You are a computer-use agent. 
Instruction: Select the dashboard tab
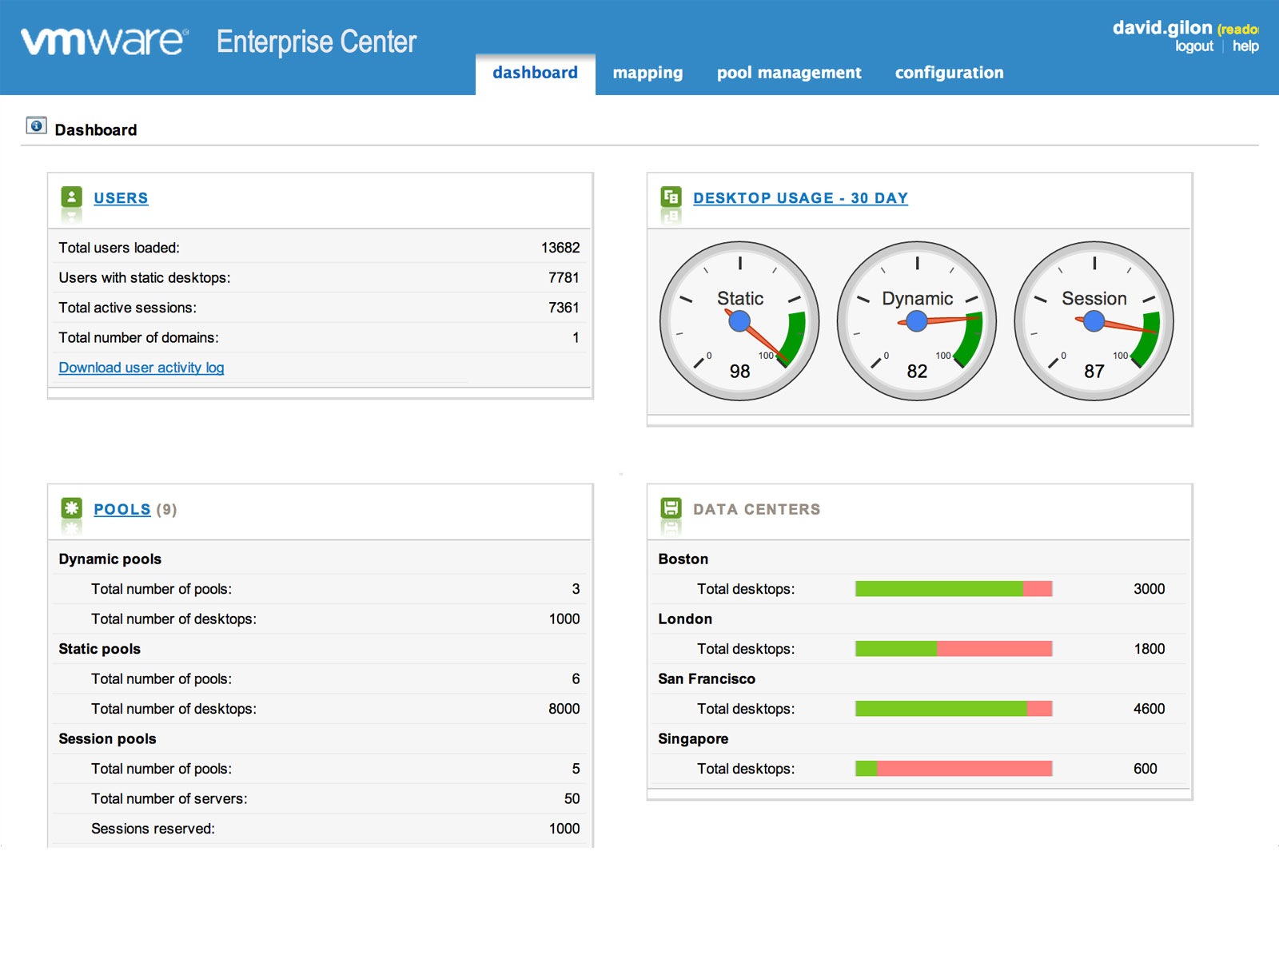[x=535, y=72]
